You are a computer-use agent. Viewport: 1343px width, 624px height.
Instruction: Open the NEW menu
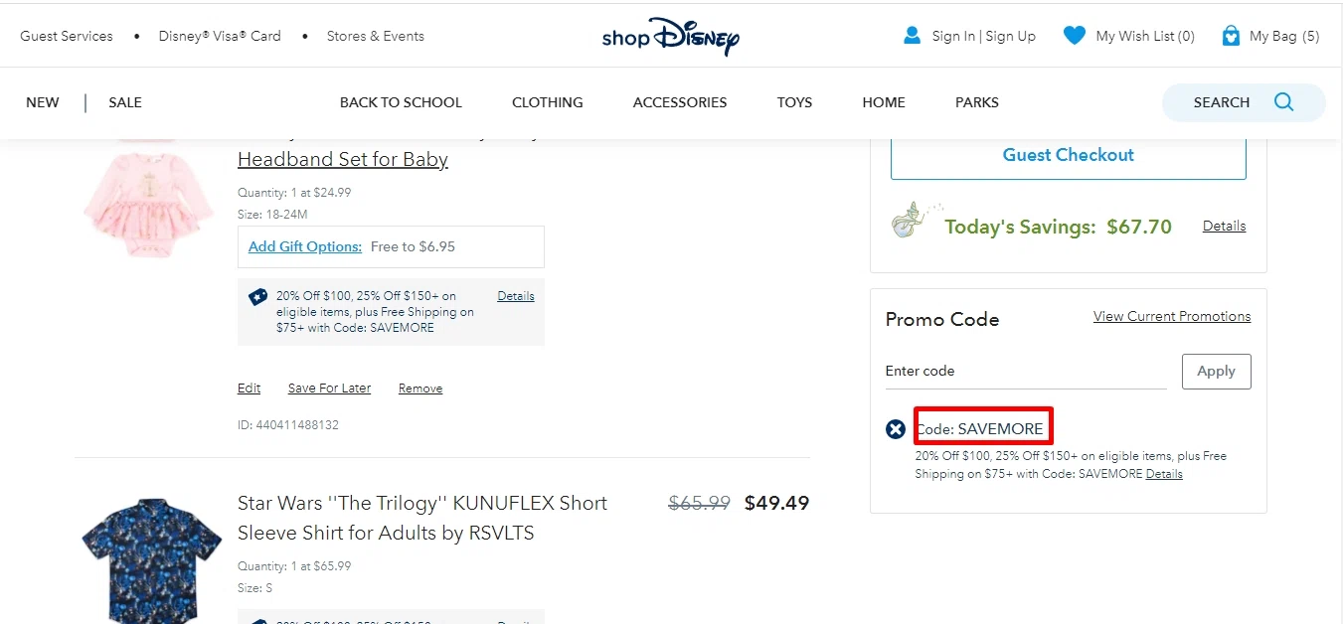tap(43, 102)
